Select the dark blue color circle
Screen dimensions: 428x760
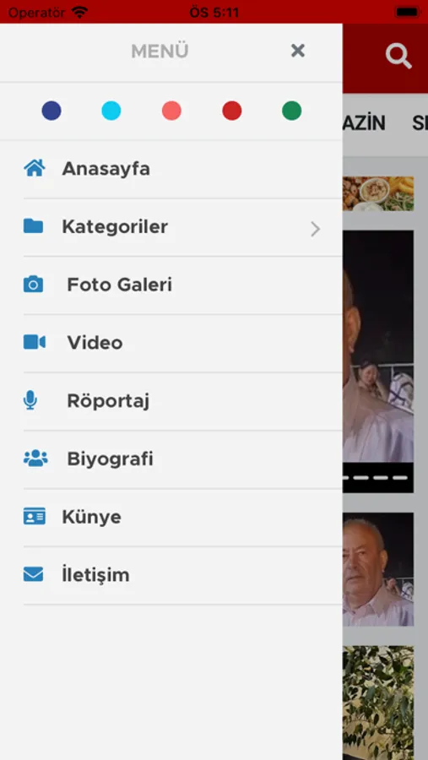pyautogui.click(x=51, y=111)
